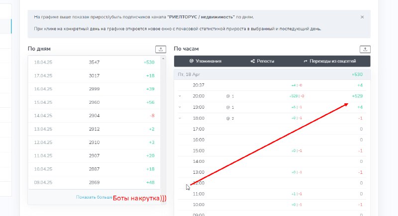Click the +530 value in daily table
The height and width of the screenshot is (216, 398).
point(149,62)
